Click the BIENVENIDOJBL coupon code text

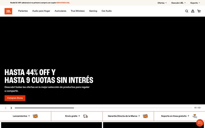click(63, 3)
